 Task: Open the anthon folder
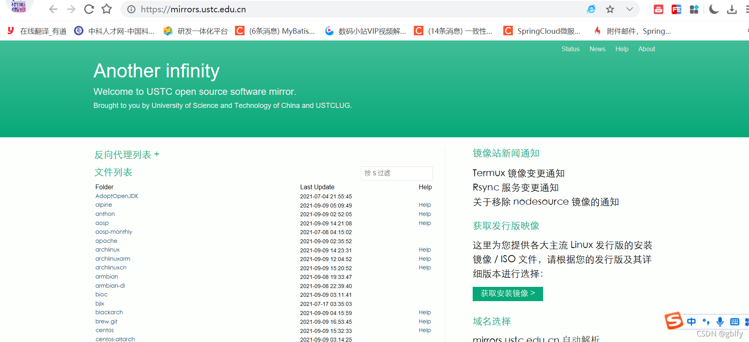click(x=105, y=214)
